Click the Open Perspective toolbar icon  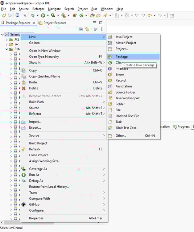(x=172, y=15)
